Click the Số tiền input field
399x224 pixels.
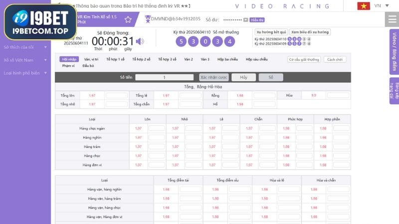coord(165,77)
